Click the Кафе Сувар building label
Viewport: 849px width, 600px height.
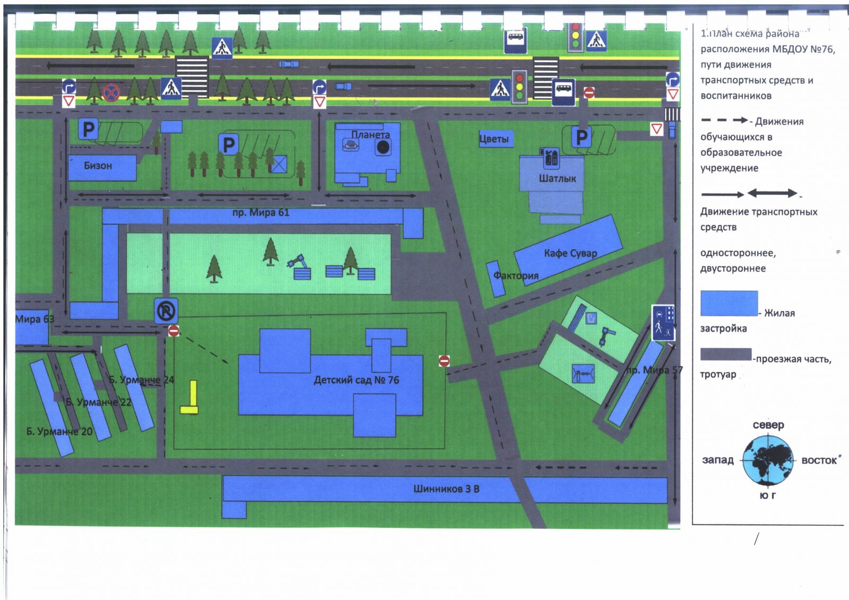(570, 254)
